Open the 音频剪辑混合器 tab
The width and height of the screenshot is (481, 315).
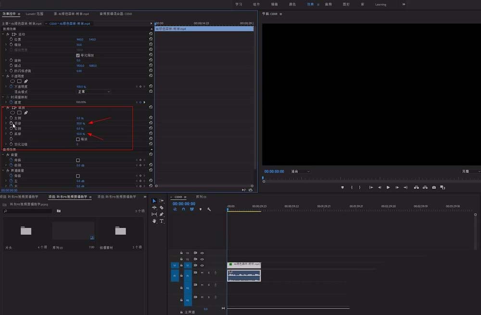pos(115,14)
